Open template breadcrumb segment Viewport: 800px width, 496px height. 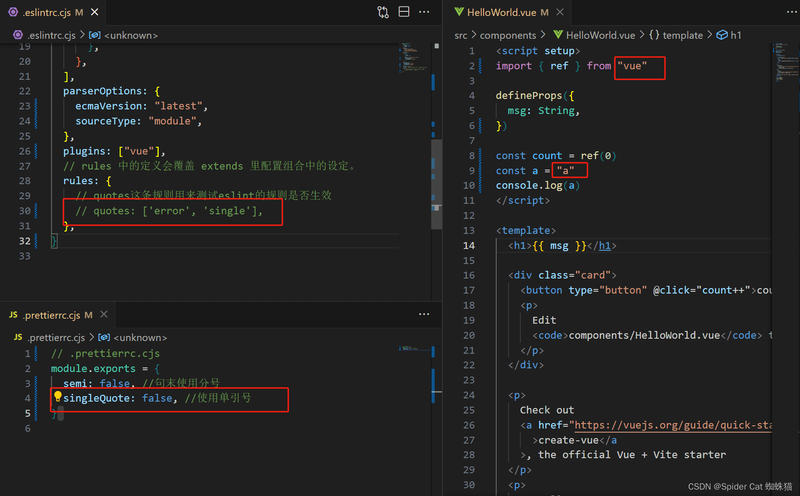point(682,35)
